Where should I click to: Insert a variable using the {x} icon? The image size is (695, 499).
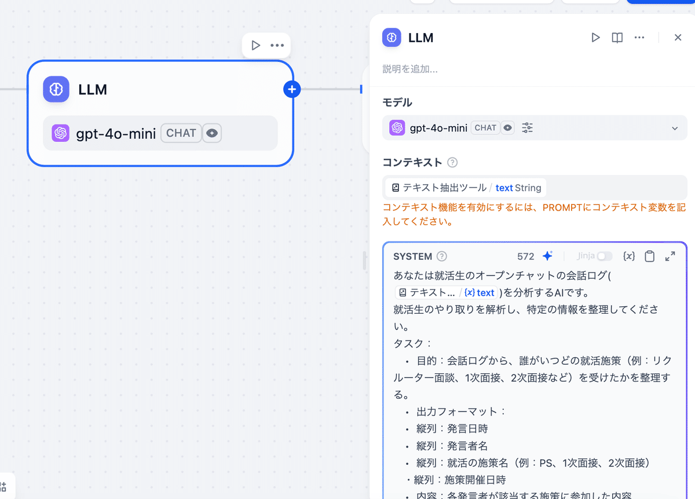pos(629,256)
